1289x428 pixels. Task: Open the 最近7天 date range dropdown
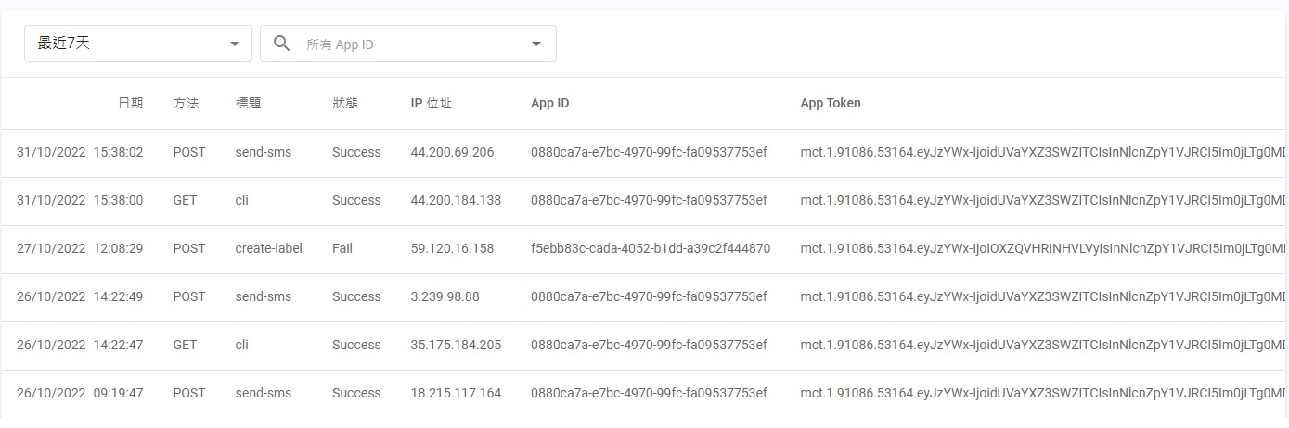coord(137,44)
